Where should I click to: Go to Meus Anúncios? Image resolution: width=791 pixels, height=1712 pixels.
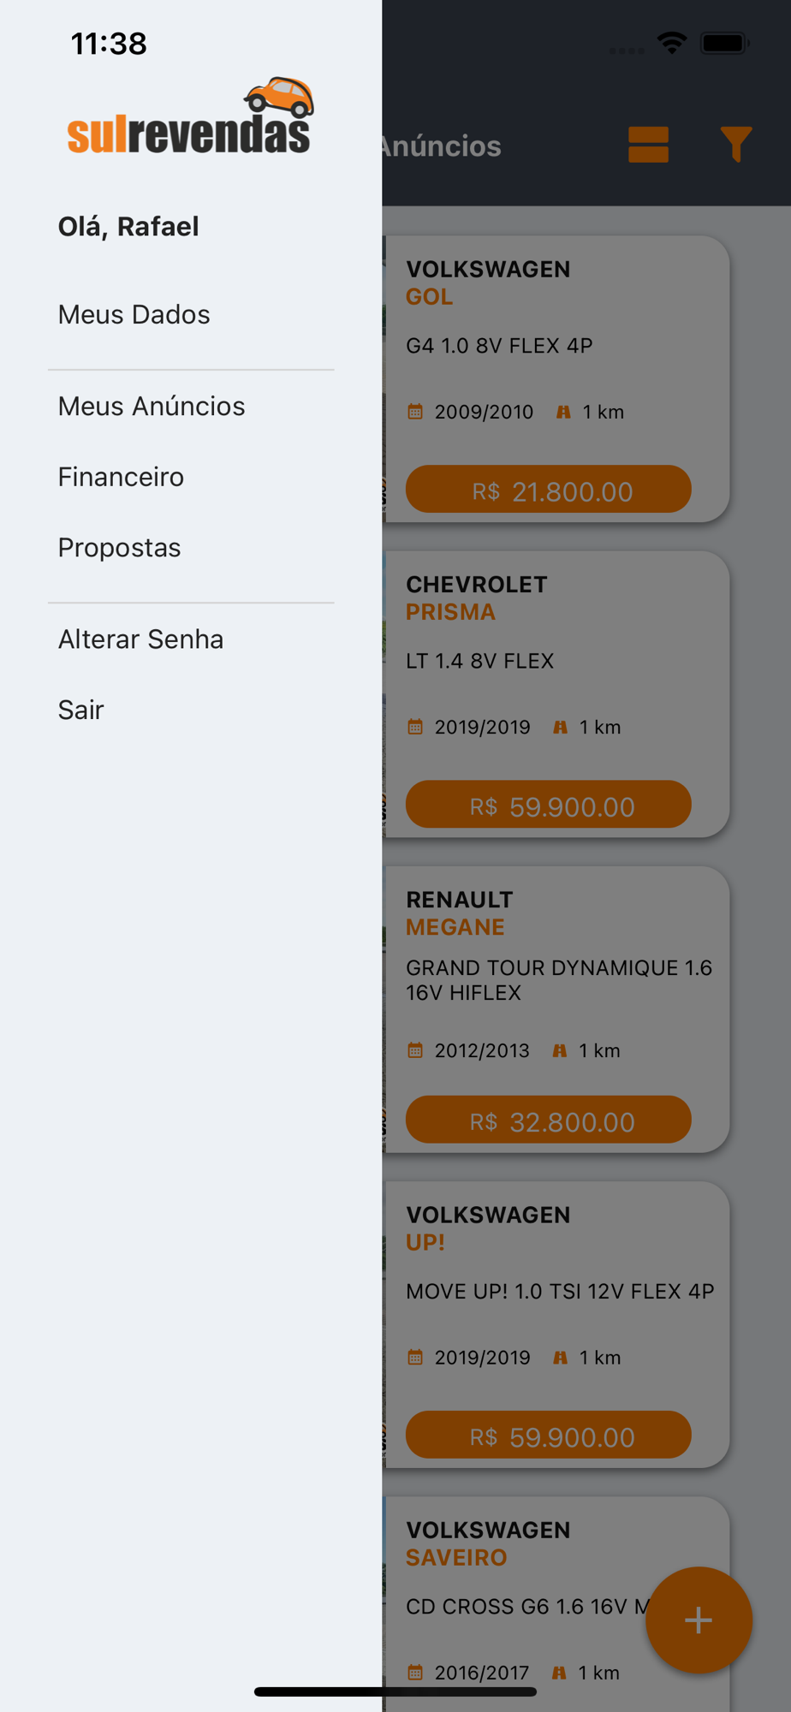[152, 406]
